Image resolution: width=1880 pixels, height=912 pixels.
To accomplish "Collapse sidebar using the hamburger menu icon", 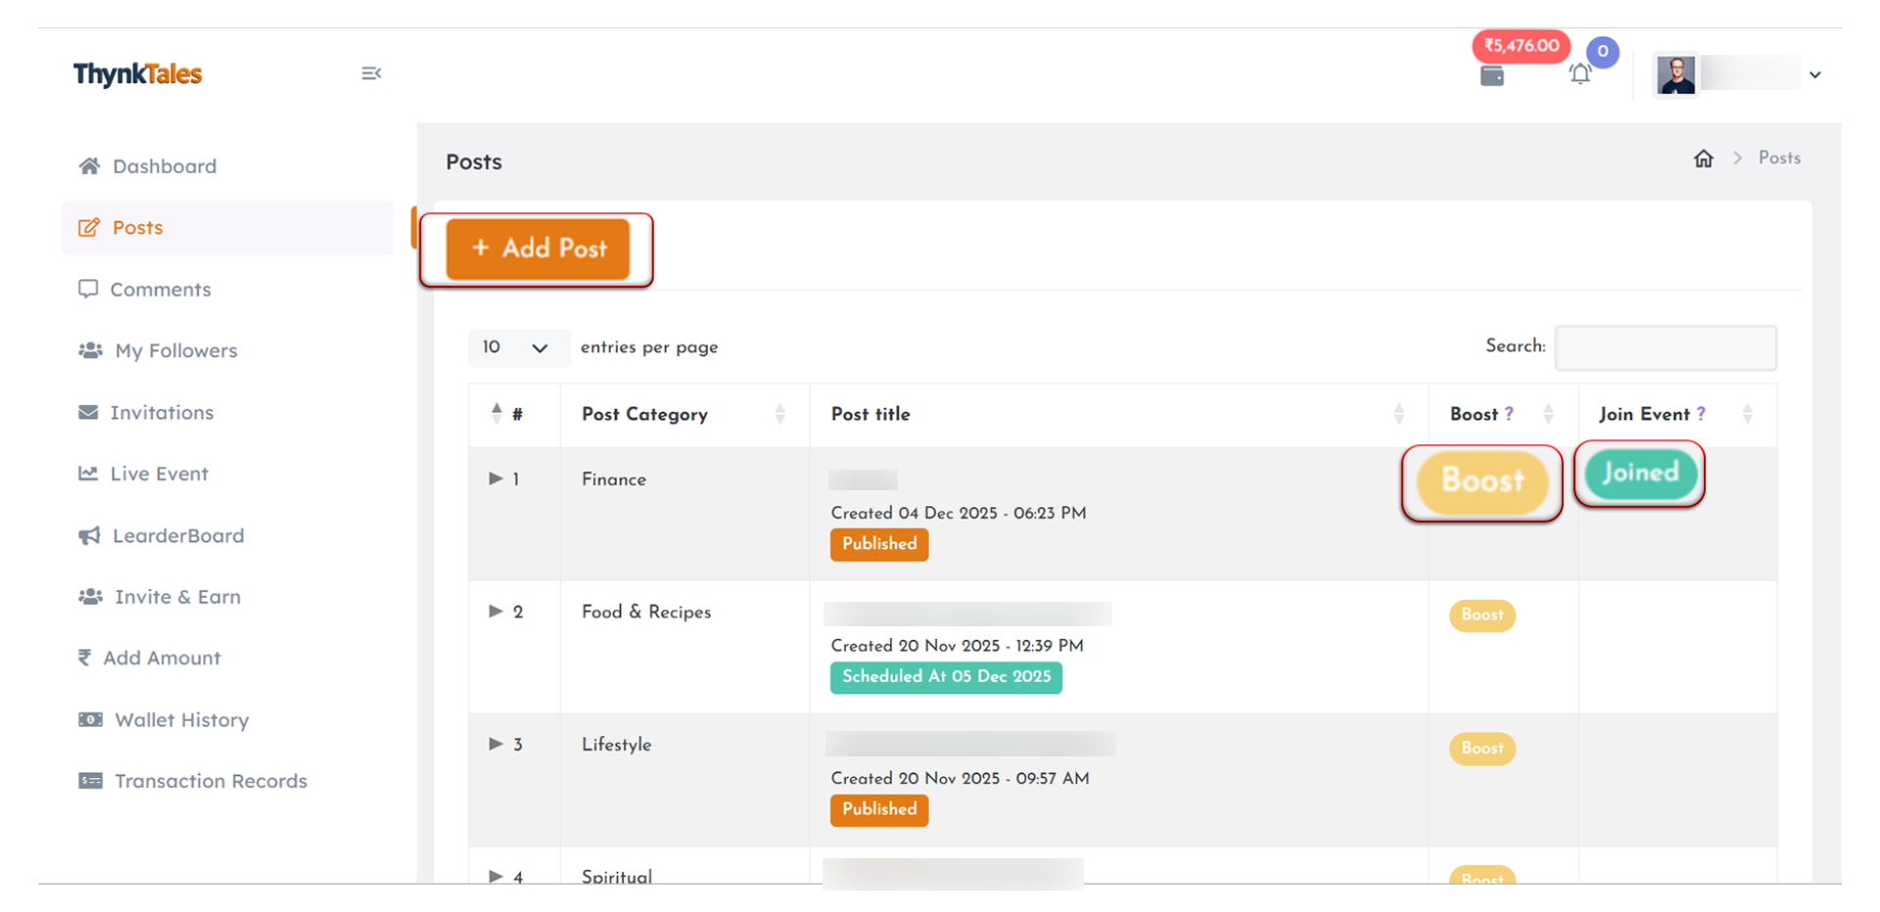I will pyautogui.click(x=370, y=73).
